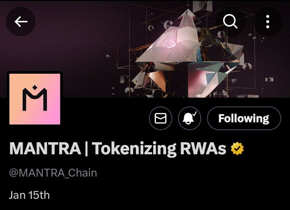Viewport: 290px width, 210px height.
Task: Open search with the magnifier icon
Action: click(x=230, y=21)
